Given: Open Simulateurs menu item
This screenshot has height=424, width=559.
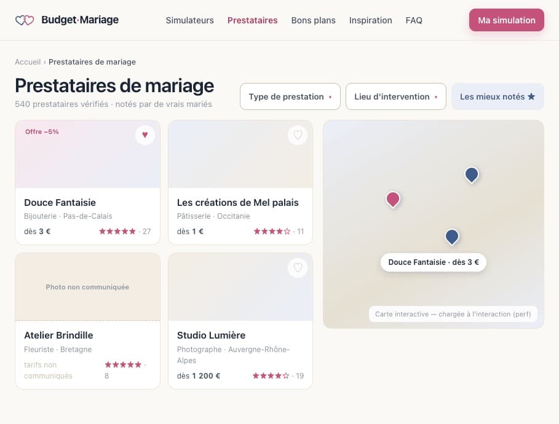Looking at the screenshot, I should 189,20.
